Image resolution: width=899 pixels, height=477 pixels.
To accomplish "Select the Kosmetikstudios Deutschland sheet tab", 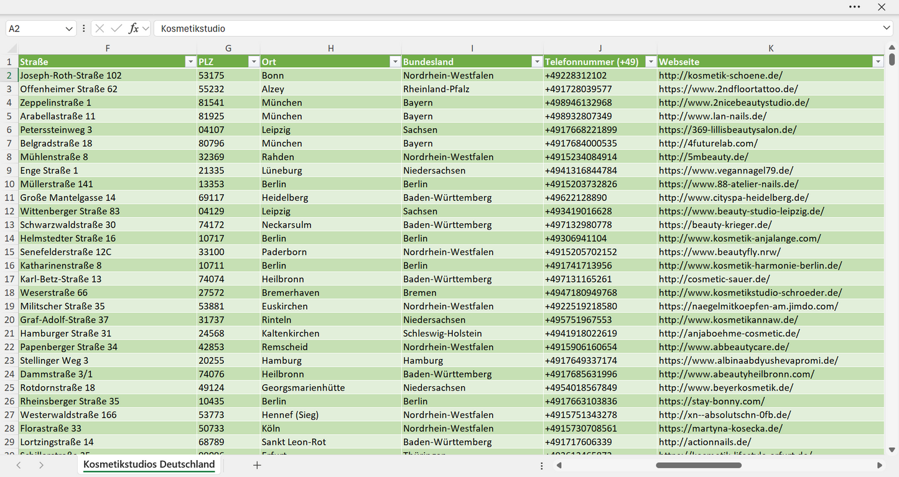I will pos(149,465).
